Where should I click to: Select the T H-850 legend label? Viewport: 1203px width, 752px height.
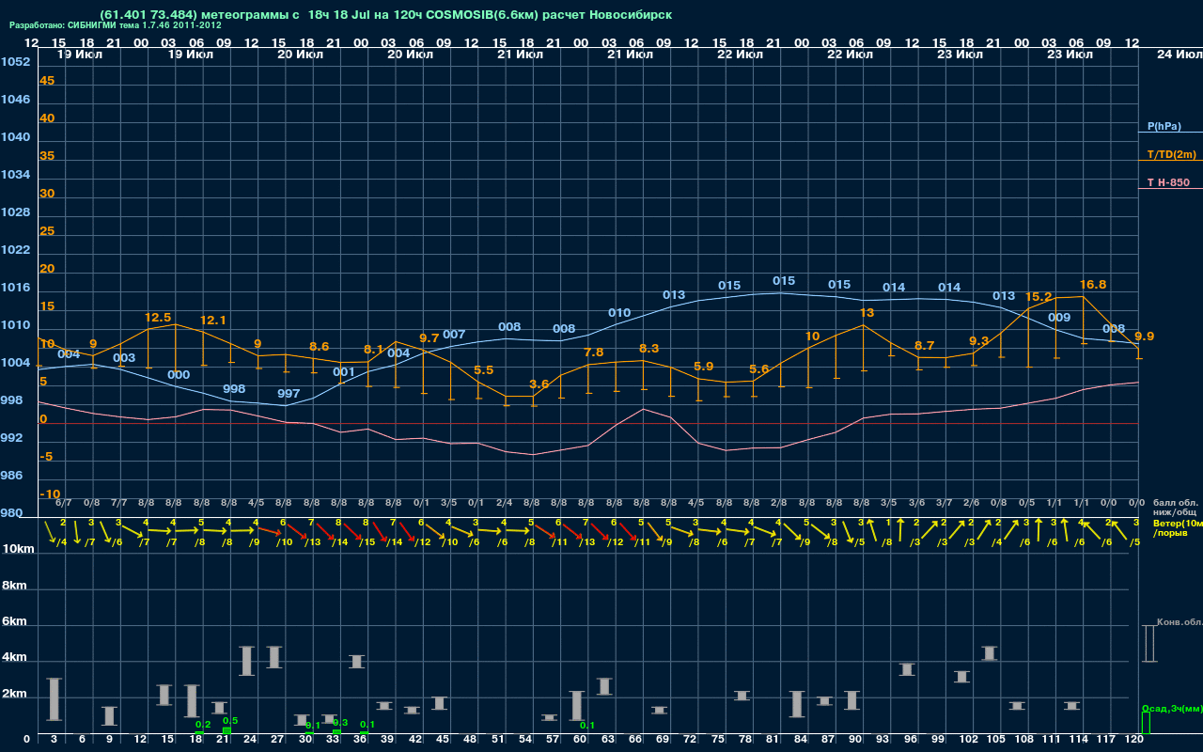[x=1167, y=182]
